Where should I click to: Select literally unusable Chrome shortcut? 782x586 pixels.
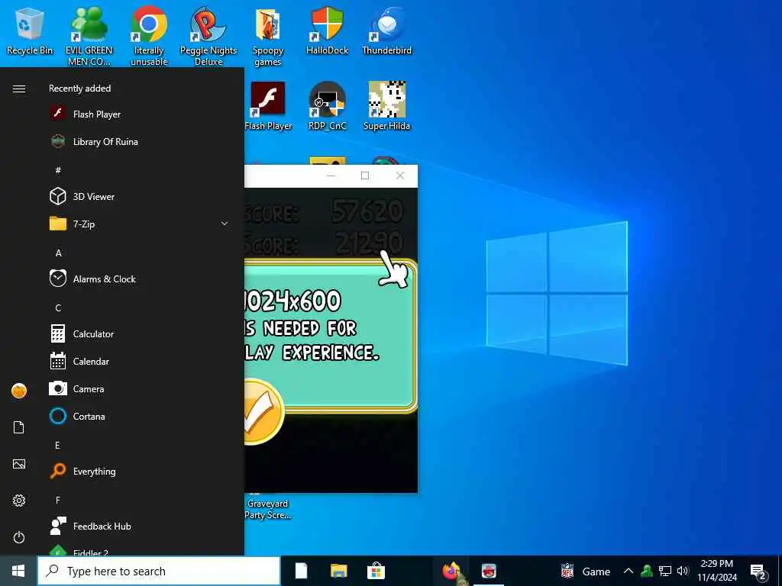click(x=149, y=36)
